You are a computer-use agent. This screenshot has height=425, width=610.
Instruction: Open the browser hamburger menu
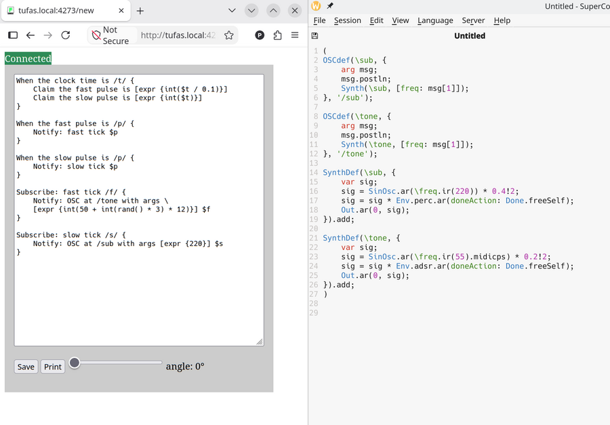295,35
